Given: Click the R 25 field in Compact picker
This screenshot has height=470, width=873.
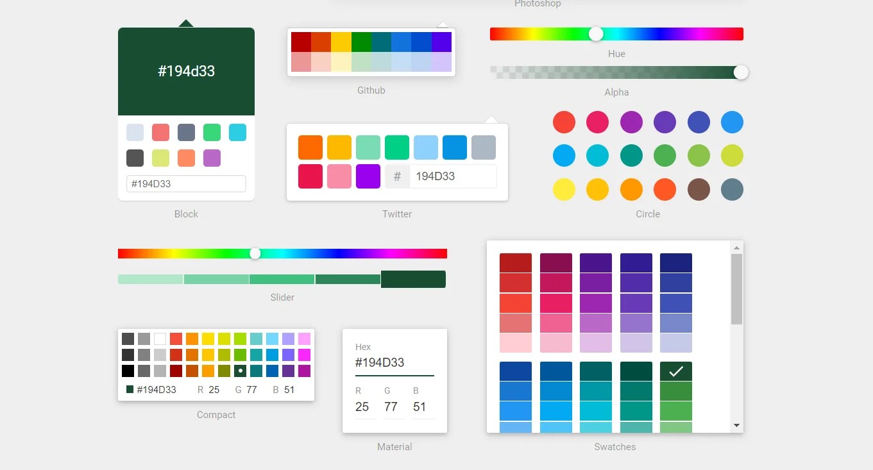Looking at the screenshot, I should click(214, 389).
